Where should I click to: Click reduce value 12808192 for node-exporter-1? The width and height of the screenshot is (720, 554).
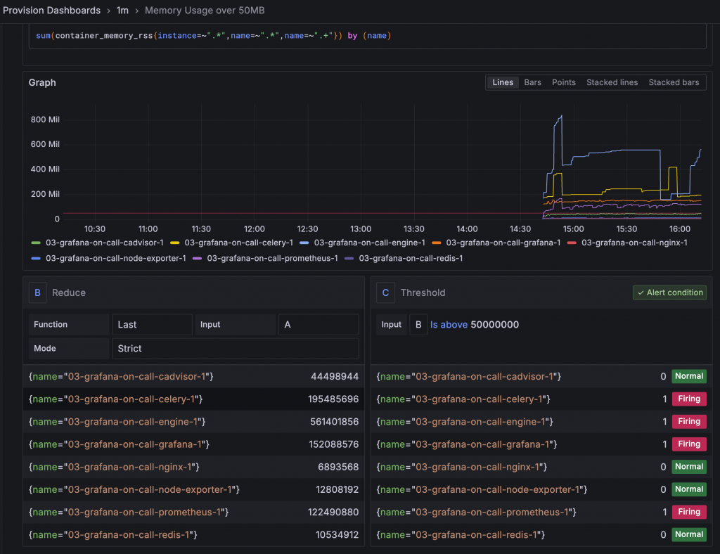pos(337,489)
